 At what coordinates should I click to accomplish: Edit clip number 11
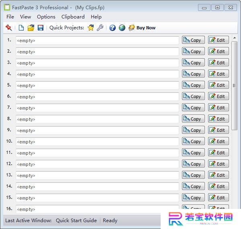219,152
